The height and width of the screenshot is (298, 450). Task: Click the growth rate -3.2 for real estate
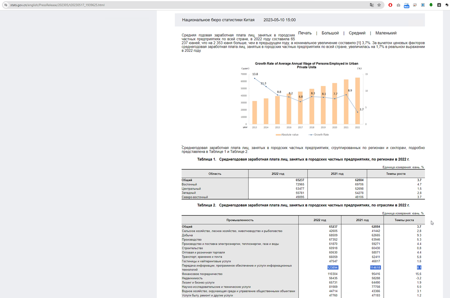(419, 278)
